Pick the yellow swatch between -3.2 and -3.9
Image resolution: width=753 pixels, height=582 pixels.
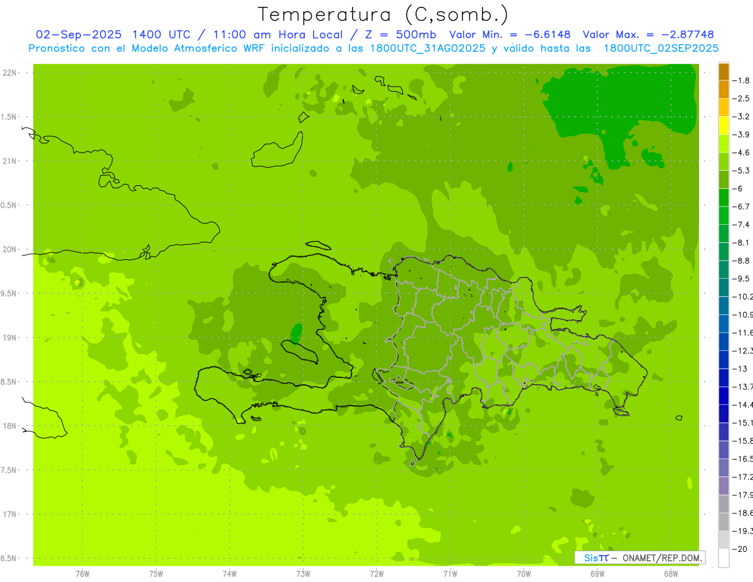(x=724, y=126)
